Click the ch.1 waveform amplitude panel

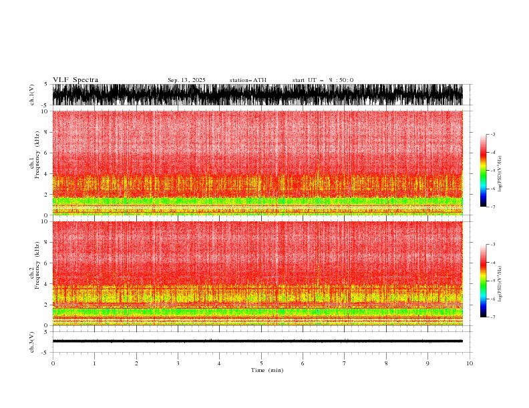point(262,95)
